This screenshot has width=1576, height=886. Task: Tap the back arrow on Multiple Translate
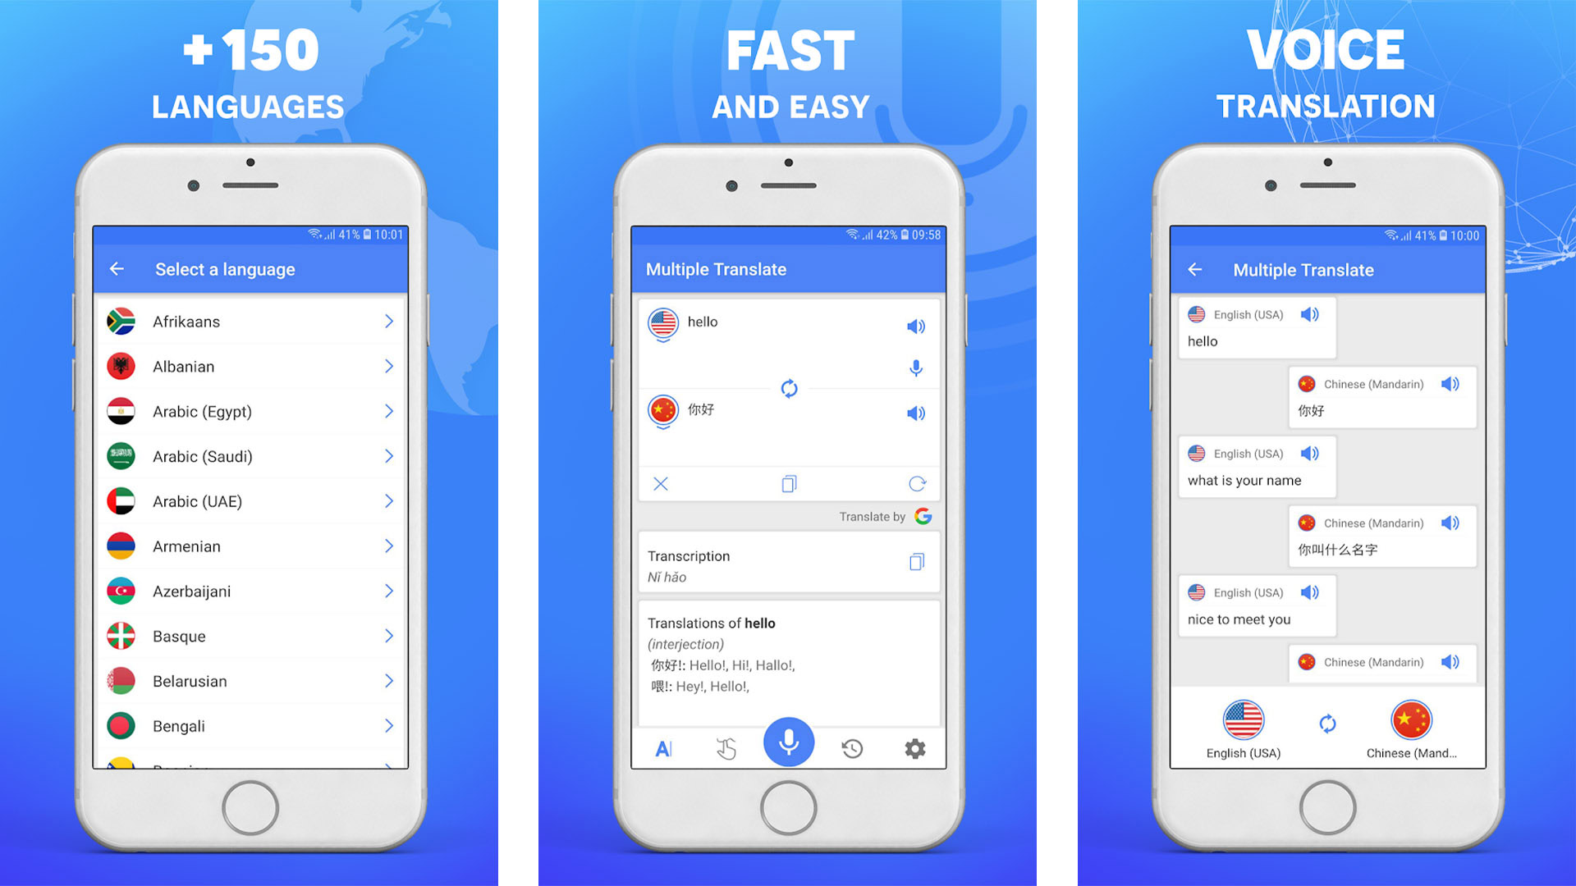[x=1193, y=271]
